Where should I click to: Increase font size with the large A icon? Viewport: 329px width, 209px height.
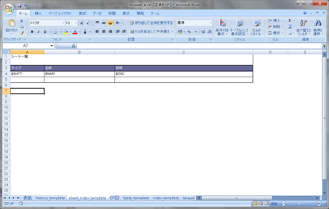coord(82,23)
